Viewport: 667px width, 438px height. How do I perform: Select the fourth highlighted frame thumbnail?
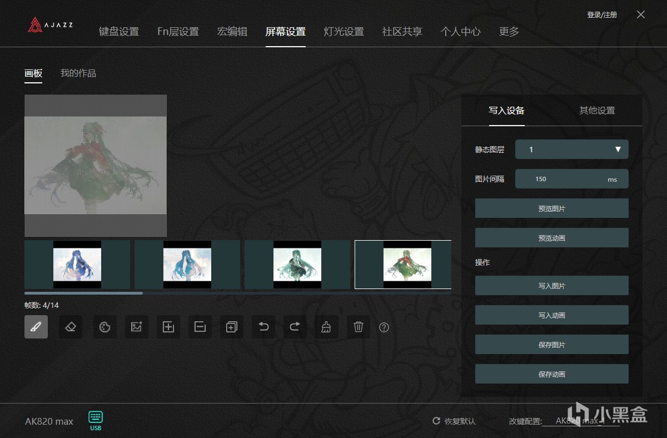pyautogui.click(x=403, y=265)
